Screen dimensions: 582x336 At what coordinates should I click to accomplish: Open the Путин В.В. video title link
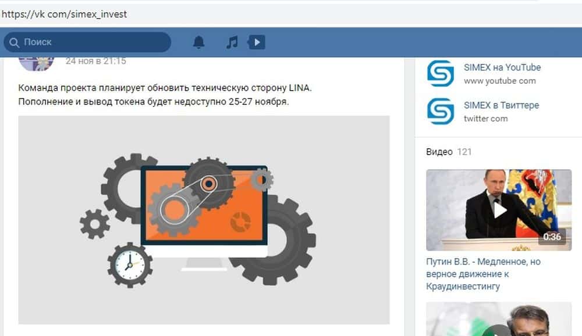tap(483, 274)
